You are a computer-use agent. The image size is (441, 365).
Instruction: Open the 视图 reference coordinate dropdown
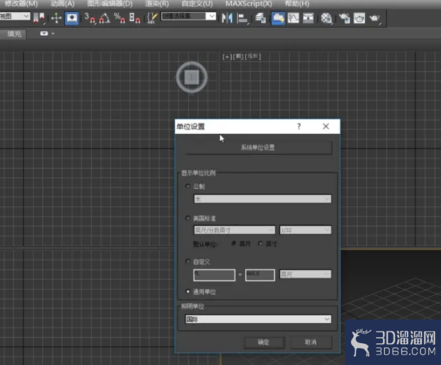[x=15, y=16]
